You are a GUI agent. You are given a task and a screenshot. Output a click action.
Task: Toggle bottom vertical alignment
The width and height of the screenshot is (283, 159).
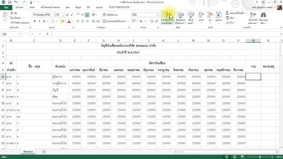87,15
